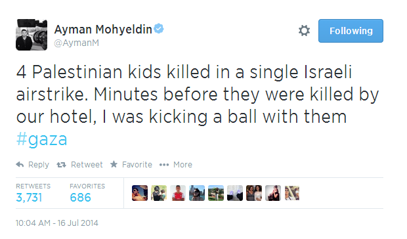Click the Favorite star icon

click(114, 164)
